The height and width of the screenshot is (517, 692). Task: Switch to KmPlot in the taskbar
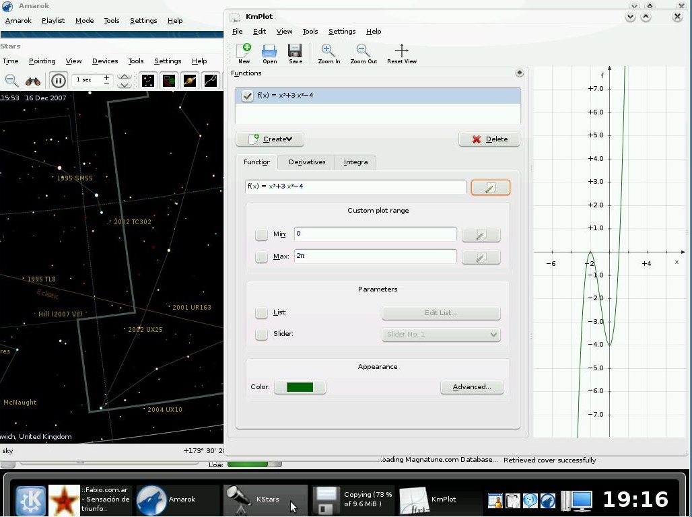point(440,499)
